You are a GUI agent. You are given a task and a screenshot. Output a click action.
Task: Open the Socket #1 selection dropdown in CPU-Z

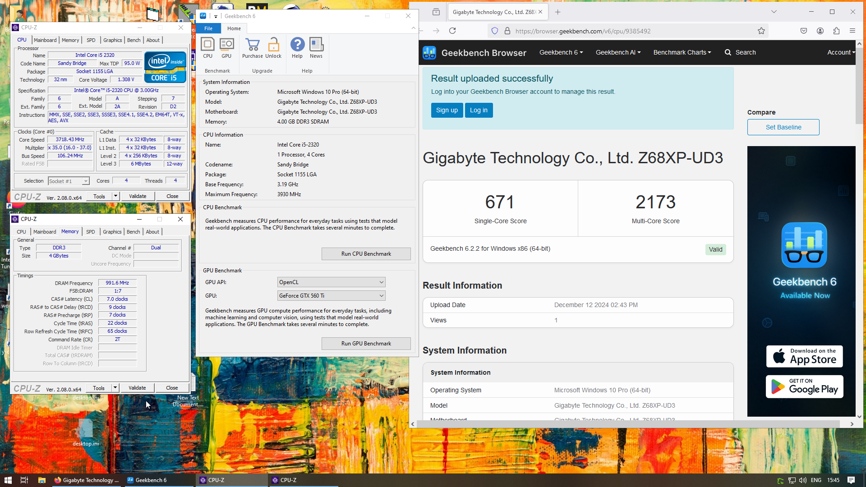pos(69,181)
